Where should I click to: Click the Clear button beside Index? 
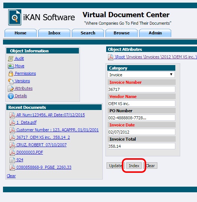click(x=150, y=166)
